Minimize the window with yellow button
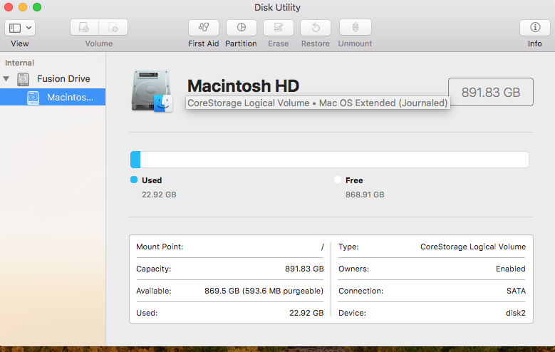The width and height of the screenshot is (555, 352). pyautogui.click(x=23, y=7)
